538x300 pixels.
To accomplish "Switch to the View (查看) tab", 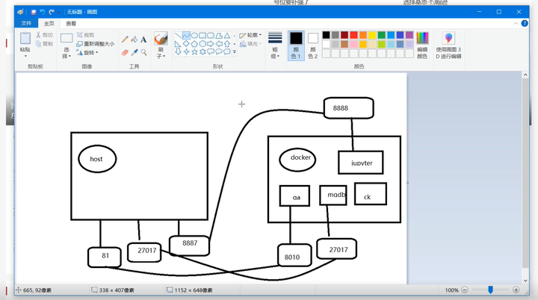I will coord(71,23).
